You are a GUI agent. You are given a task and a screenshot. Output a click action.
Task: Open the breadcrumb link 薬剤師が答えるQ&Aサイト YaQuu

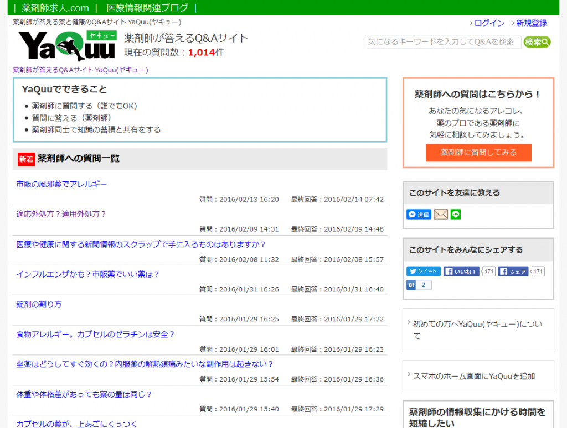80,70
